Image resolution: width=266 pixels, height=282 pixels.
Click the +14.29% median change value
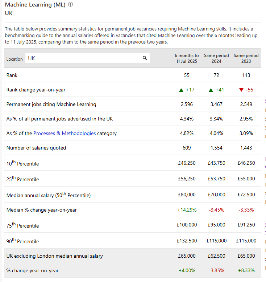click(187, 210)
